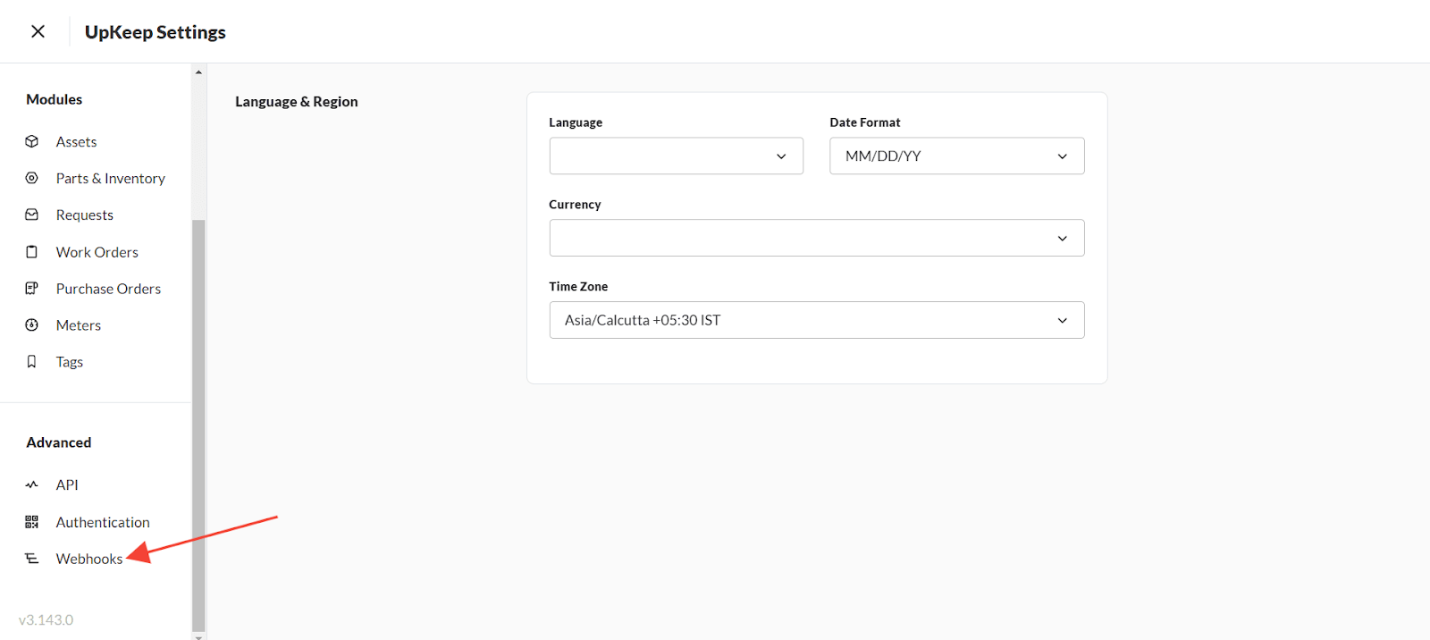Open Purchase Orders settings
Image resolution: width=1430 pixels, height=640 pixels.
click(x=108, y=289)
